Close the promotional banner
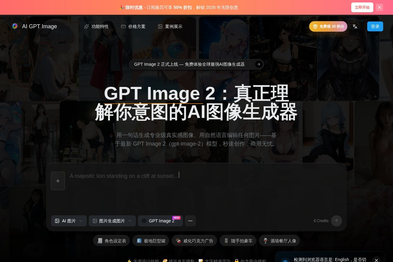This screenshot has height=262, width=393. coord(379,7)
